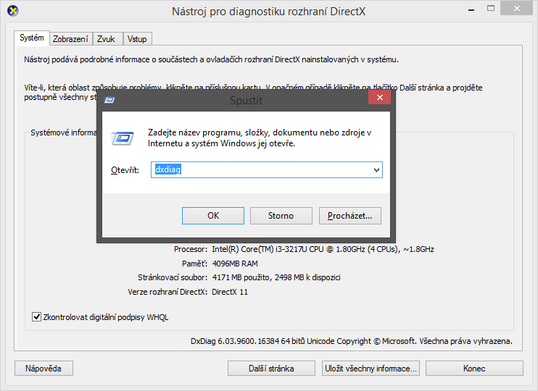Minimize the DirectX diagnostic window
Viewport: 538px width, 391px height.
tap(471, 9)
